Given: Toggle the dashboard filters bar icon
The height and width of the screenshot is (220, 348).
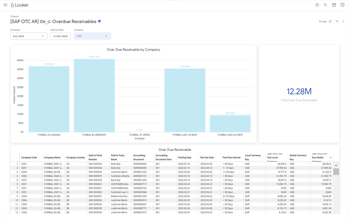Looking at the screenshot, I should [x=337, y=22].
